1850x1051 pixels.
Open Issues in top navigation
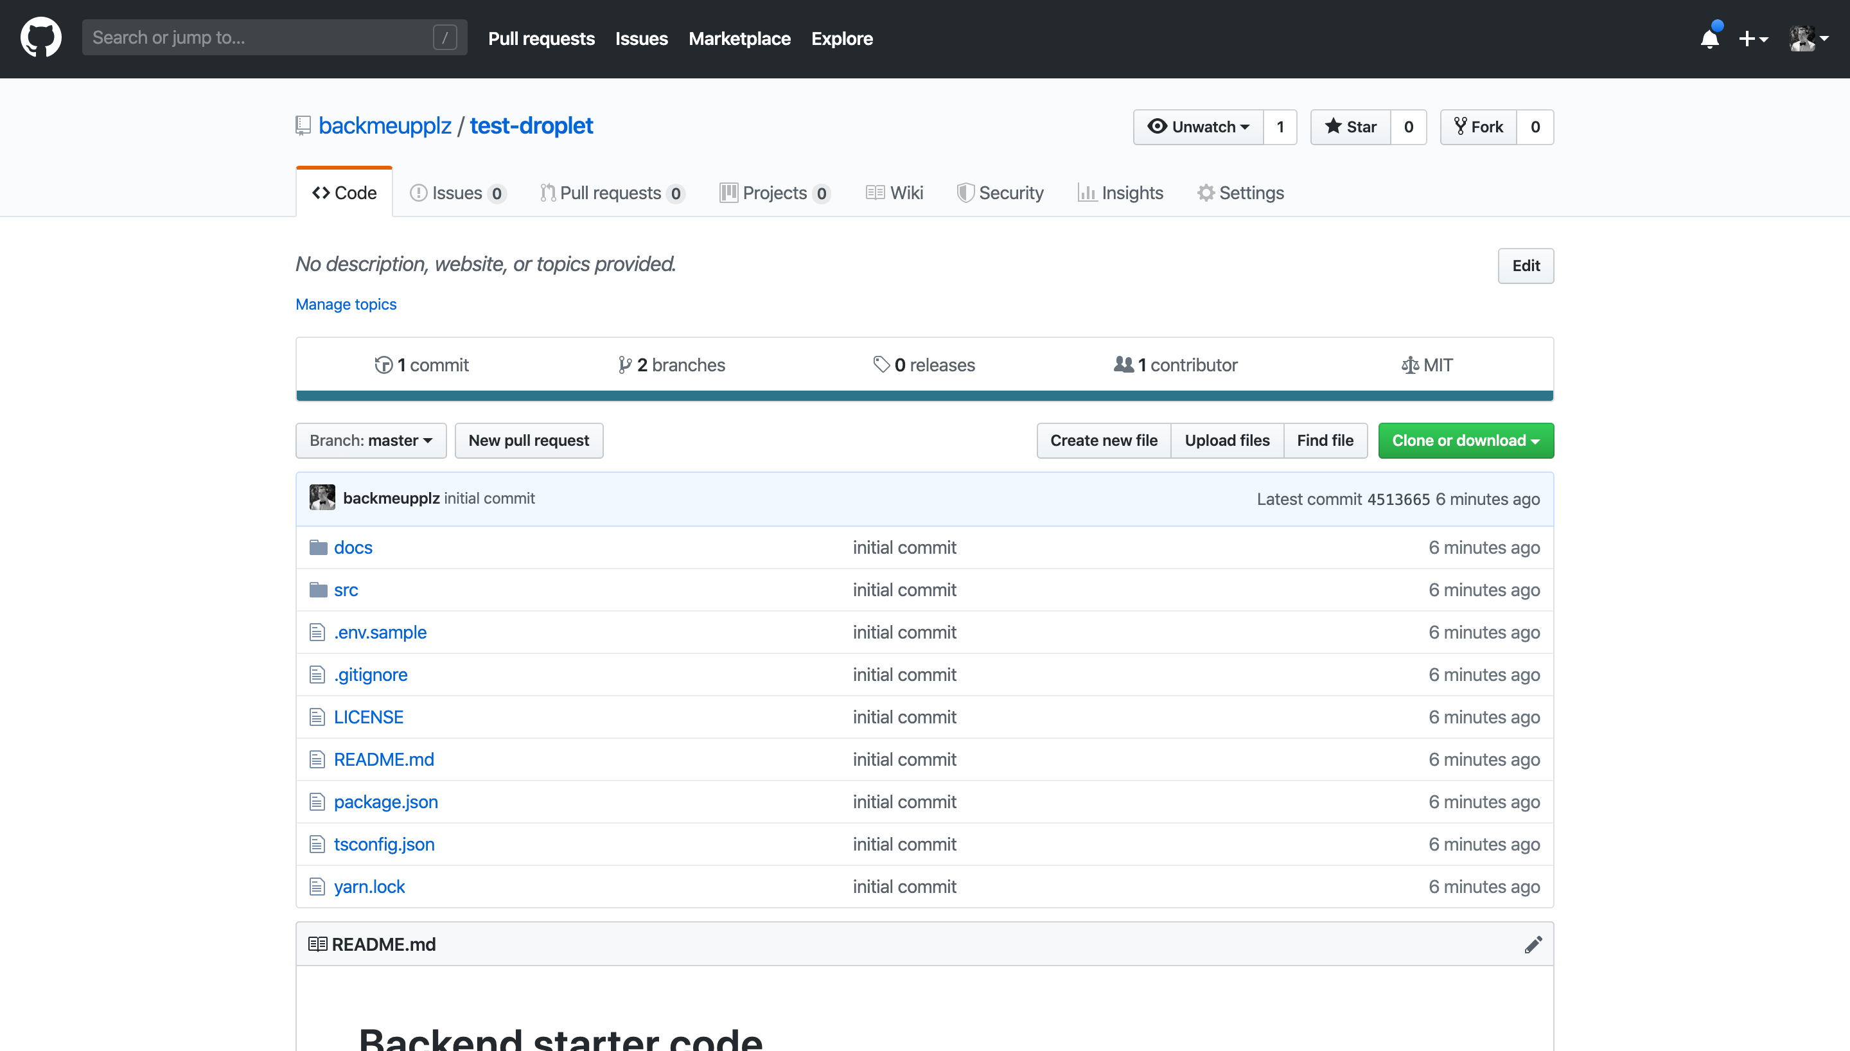(x=642, y=39)
